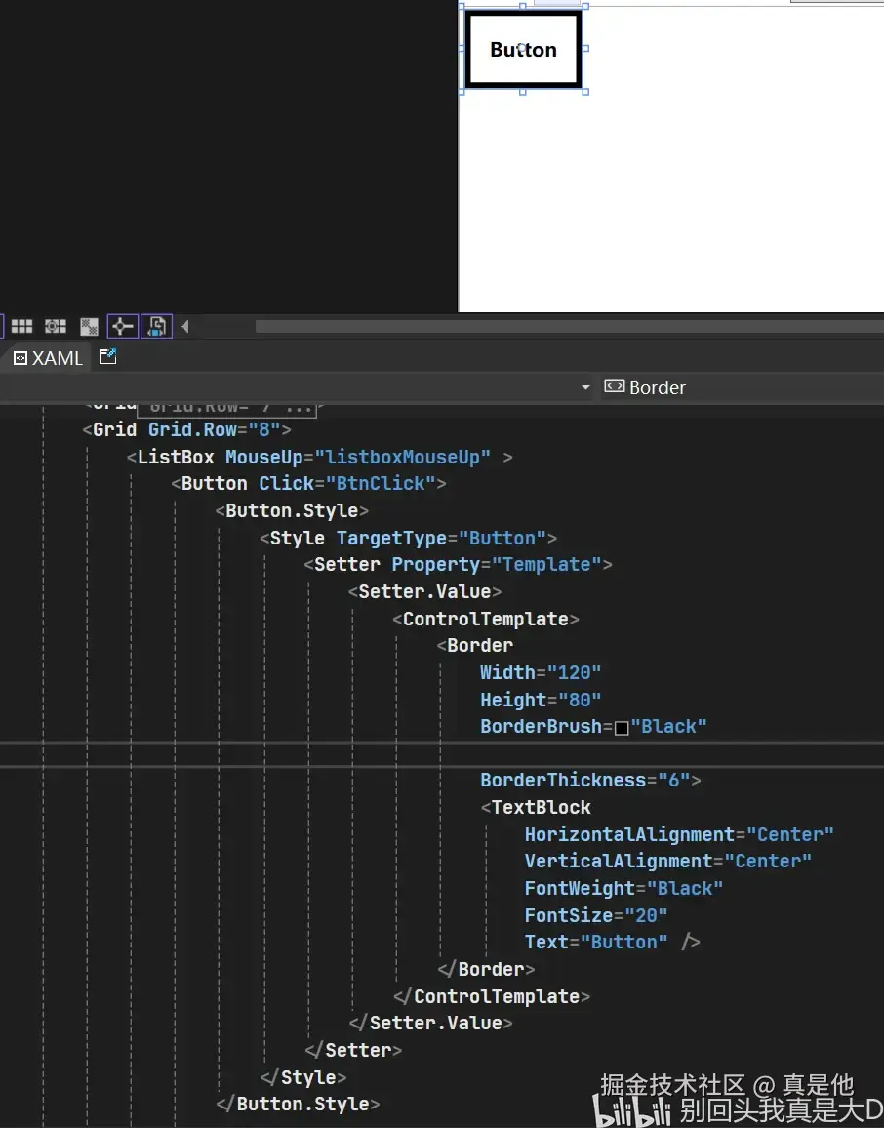Click the opening Border tag in code

[475, 646]
